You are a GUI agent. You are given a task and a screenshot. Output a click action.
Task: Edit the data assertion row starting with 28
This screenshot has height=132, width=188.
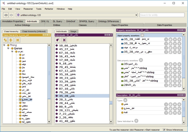coord(179,85)
